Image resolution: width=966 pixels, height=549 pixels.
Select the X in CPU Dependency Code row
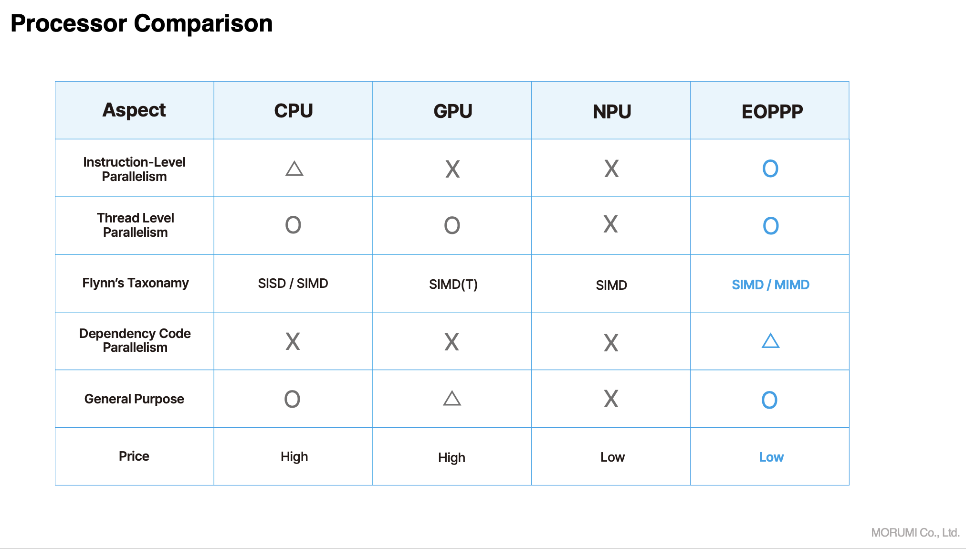click(x=293, y=342)
